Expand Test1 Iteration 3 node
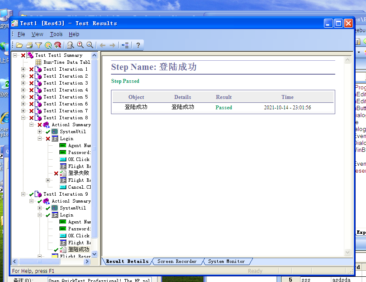366x282 pixels. click(23, 83)
